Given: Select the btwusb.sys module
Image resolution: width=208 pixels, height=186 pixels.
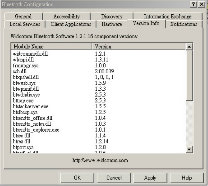Looking at the screenshot, I should (x=24, y=83).
